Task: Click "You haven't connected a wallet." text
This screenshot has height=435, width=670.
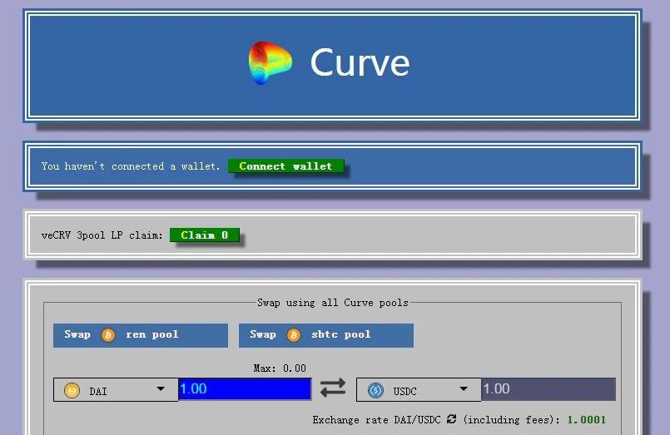Action: [131, 166]
